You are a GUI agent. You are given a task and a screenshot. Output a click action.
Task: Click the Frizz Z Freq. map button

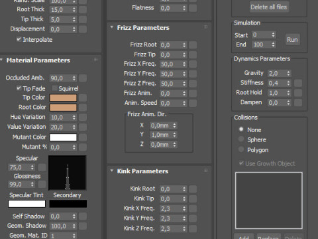click(193, 84)
